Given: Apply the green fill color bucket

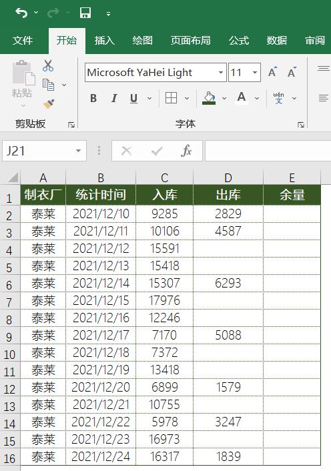Looking at the screenshot, I should 209,98.
